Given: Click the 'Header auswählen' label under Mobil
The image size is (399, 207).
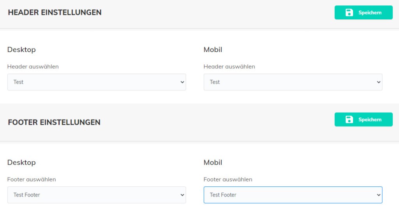Looking at the screenshot, I should coord(229,66).
